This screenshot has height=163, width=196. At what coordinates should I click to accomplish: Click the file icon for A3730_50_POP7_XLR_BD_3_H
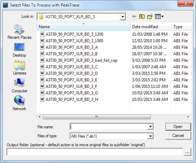point(42,100)
